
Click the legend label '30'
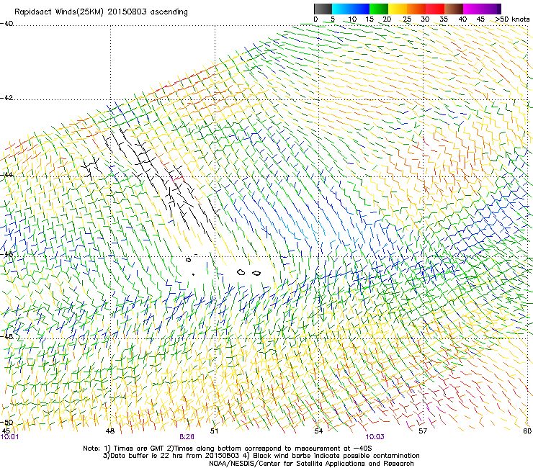425,19
